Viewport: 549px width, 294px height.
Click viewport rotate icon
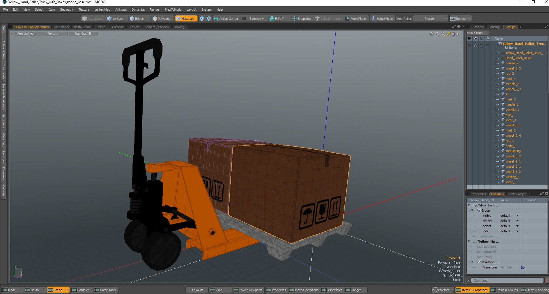click(x=437, y=34)
